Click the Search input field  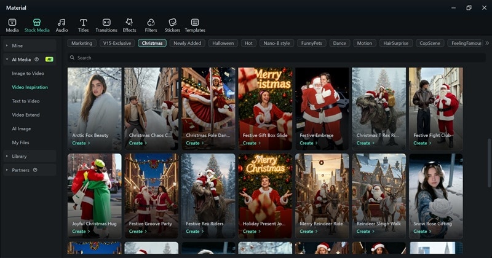(x=276, y=58)
